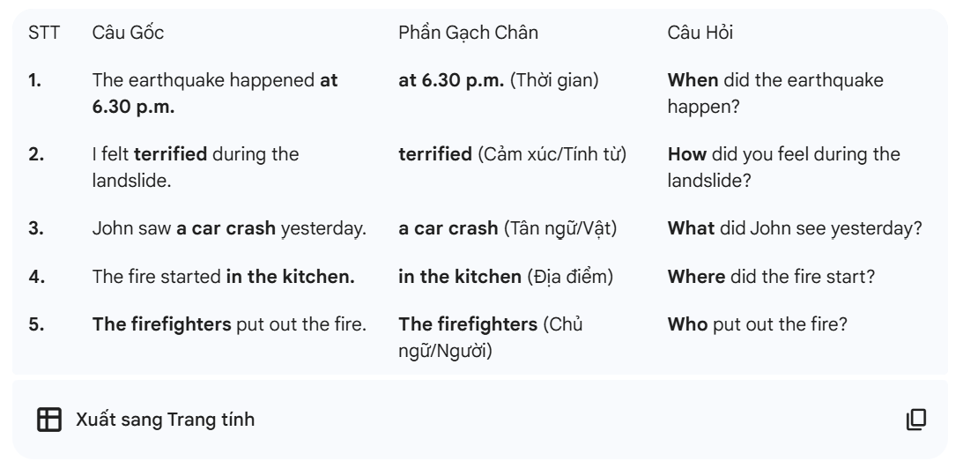Click the question "Who put out the fire?"
The height and width of the screenshot is (476, 978).
[758, 324]
